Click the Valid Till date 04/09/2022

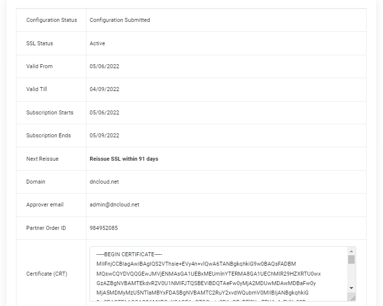click(104, 90)
